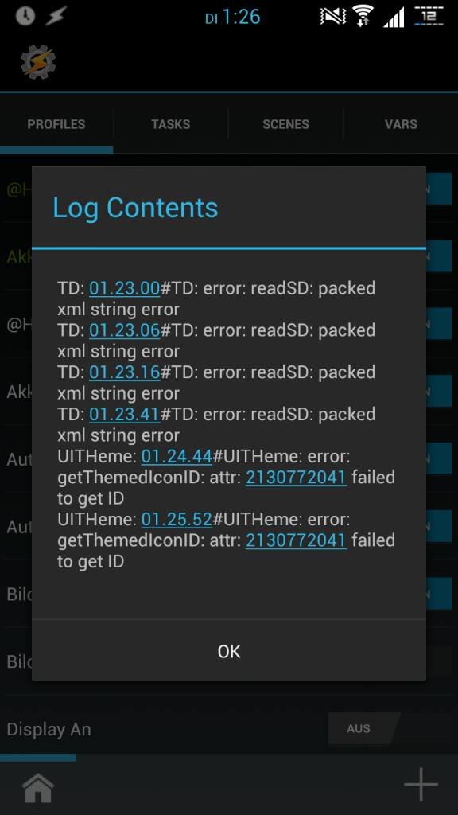Viewport: 458px width, 815px height.
Task: Switch to the TASKS tab
Action: pyautogui.click(x=171, y=124)
